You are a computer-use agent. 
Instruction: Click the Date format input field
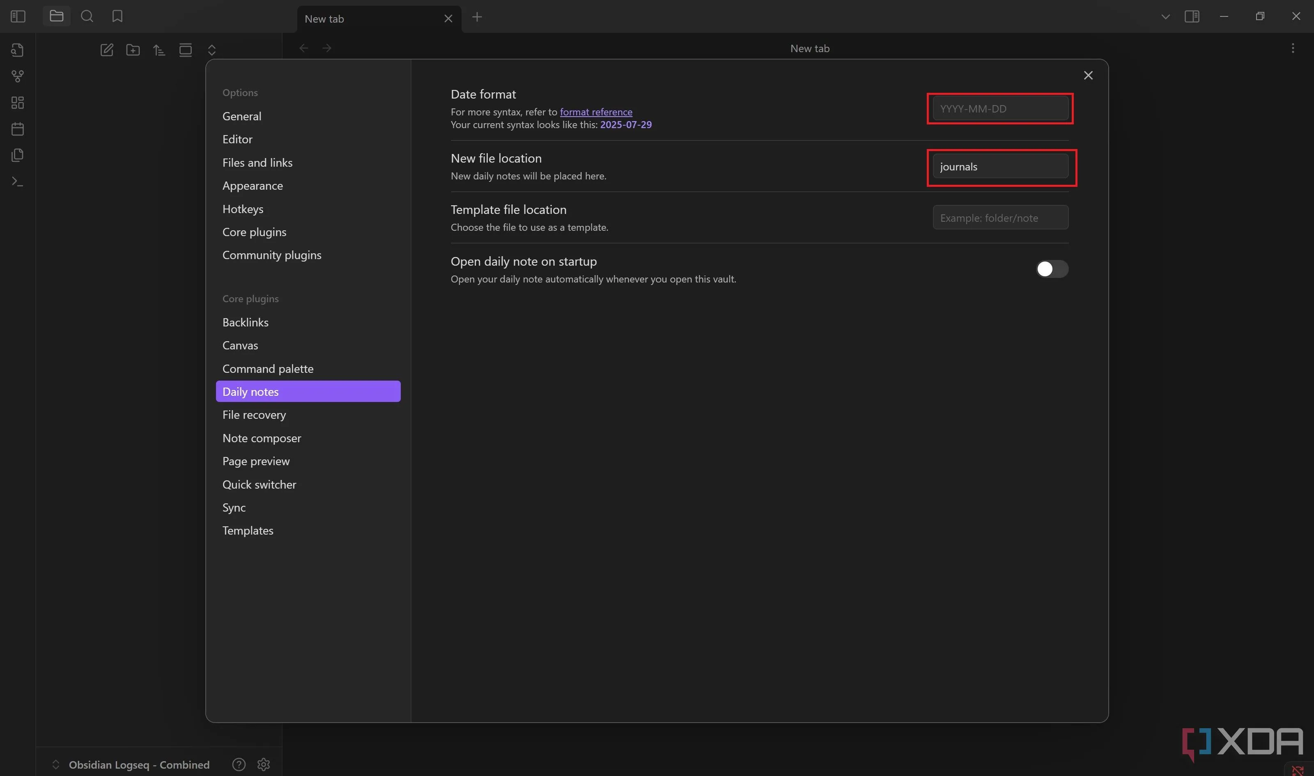coord(1000,108)
